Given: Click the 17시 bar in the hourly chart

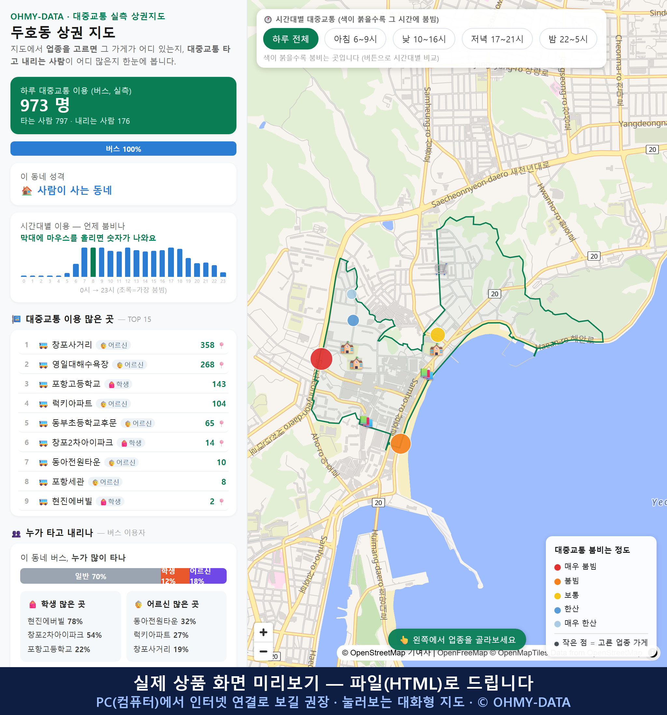Looking at the screenshot, I should coord(171,262).
